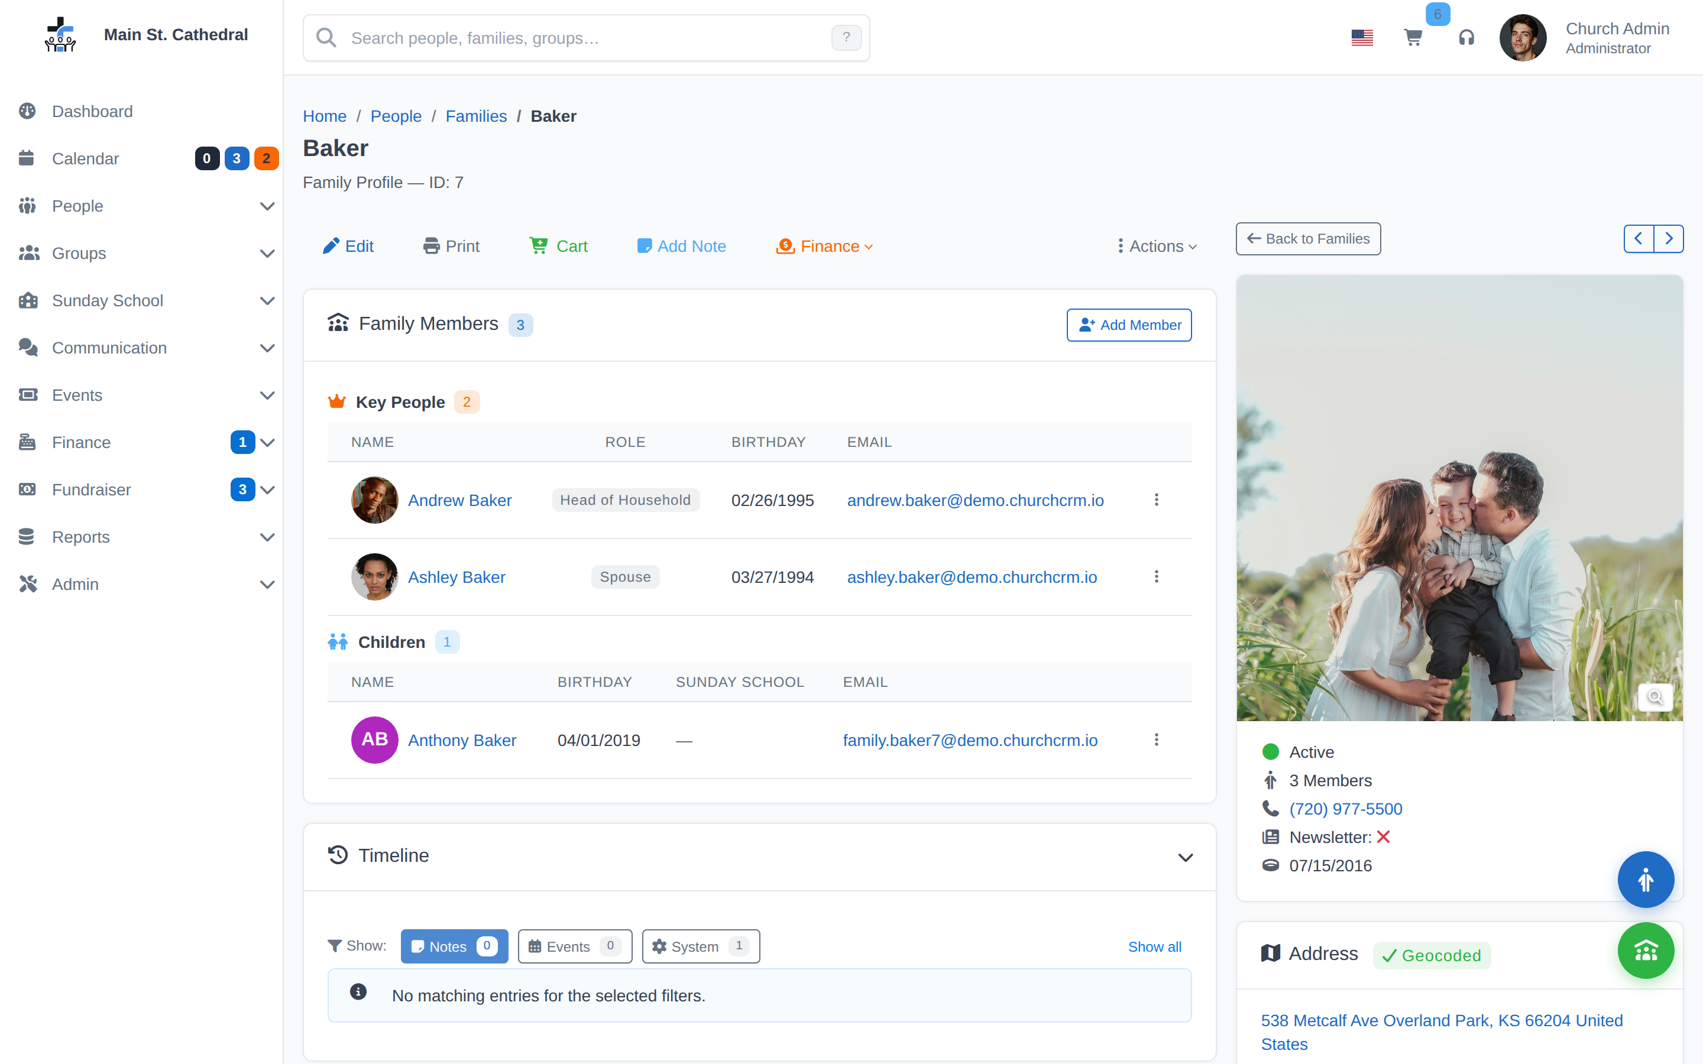The height and width of the screenshot is (1064, 1703).
Task: Add family to Cart
Action: 559,246
